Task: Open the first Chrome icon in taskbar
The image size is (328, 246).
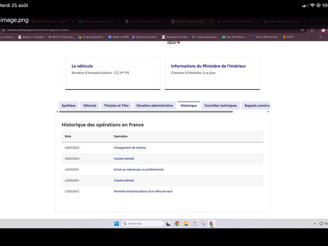Action: (x=178, y=223)
